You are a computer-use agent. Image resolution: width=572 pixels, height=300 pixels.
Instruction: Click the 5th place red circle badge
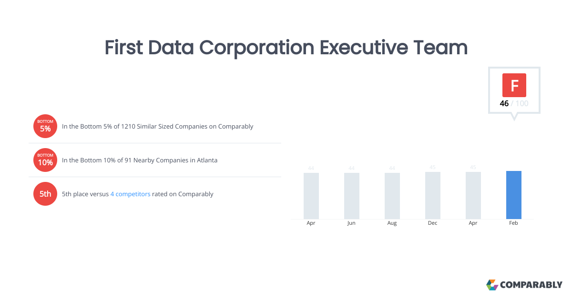pyautogui.click(x=45, y=194)
